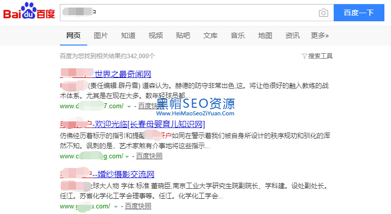
Task: Open 搜索工具 filter options
Action: [317, 56]
